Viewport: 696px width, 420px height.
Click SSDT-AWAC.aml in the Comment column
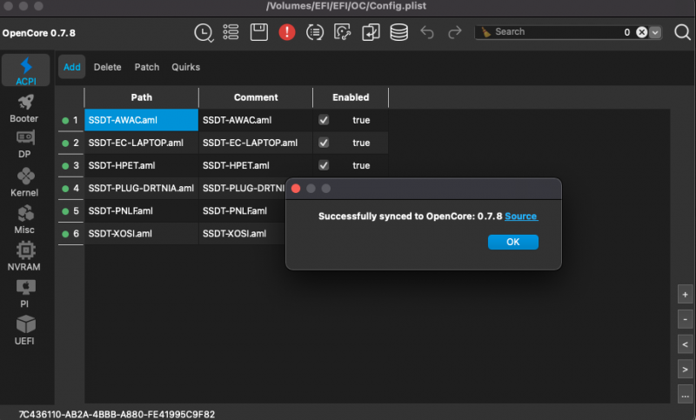(256, 120)
